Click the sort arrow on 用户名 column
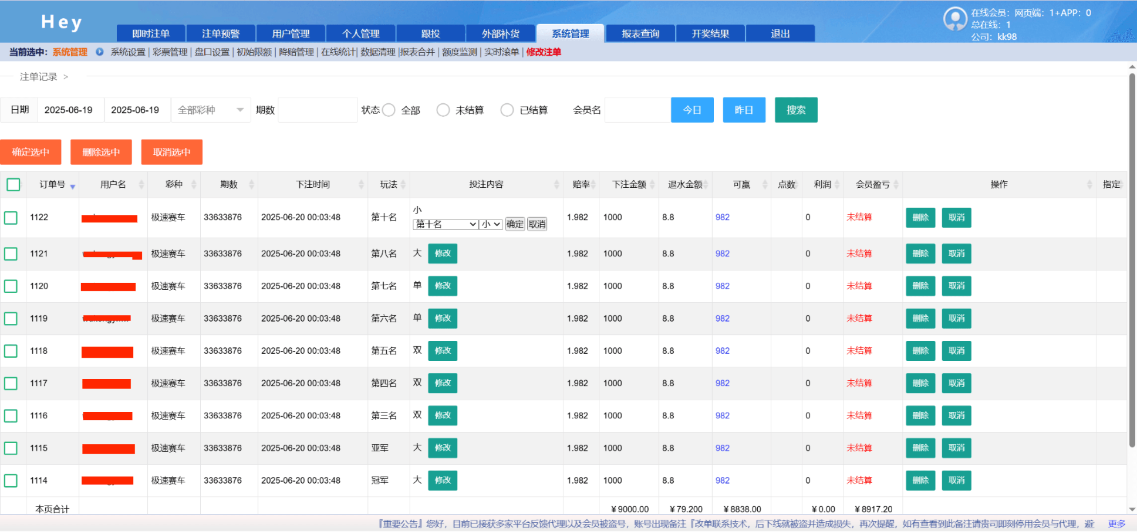1137x532 pixels. pos(141,184)
